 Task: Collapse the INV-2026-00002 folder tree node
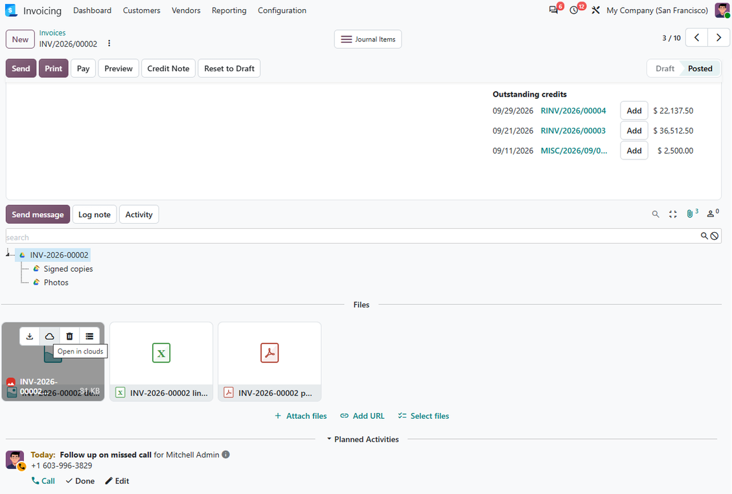8,254
